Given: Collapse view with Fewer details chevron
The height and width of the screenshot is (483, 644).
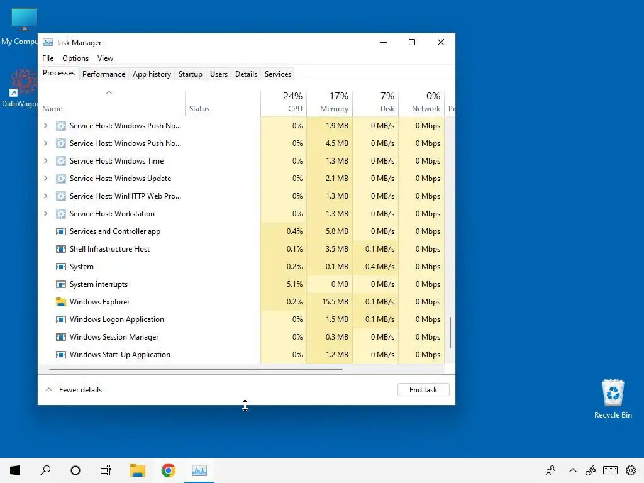Looking at the screenshot, I should (x=48, y=390).
